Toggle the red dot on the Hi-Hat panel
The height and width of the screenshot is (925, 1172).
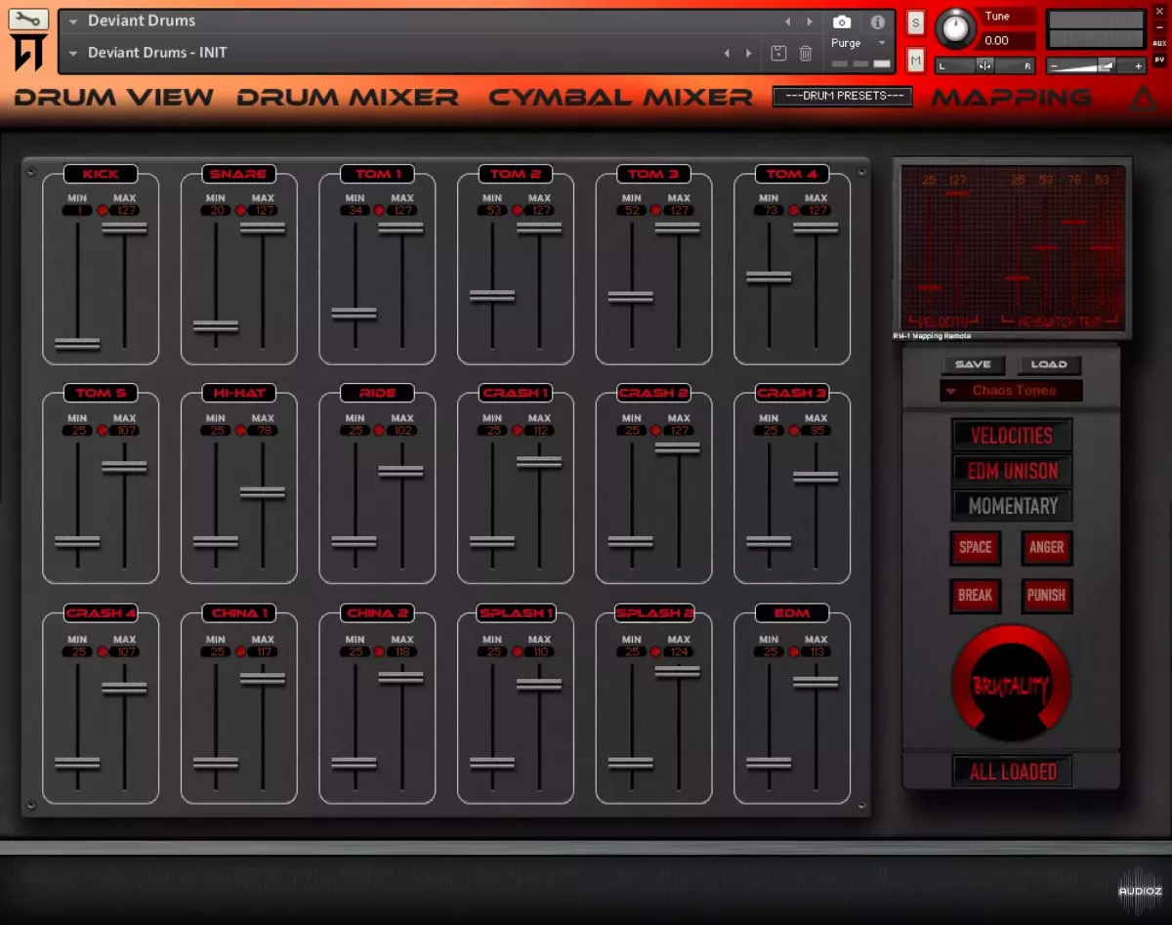[x=240, y=430]
